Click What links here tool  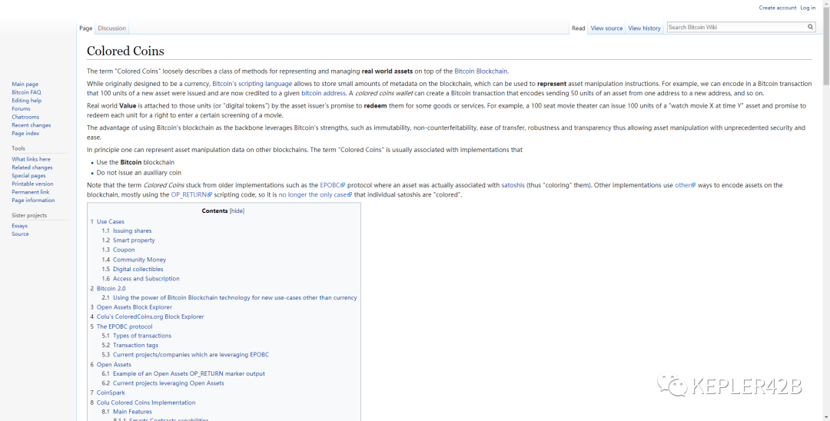click(31, 159)
